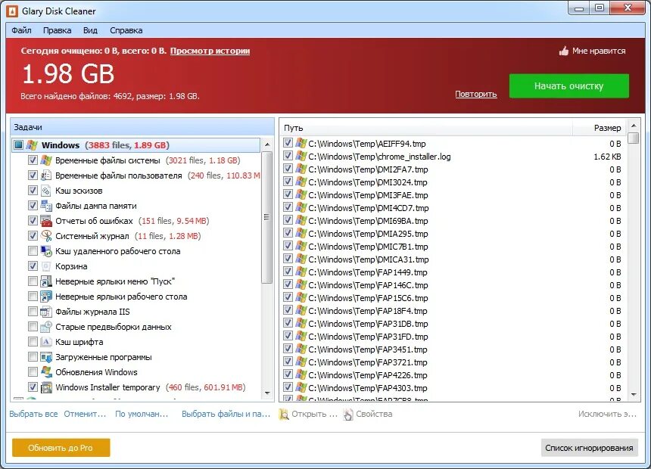Click the file icon of chrome_installer.log
Screen dimensions: 651x469
(x=301, y=156)
